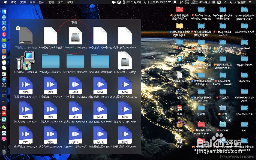The image size is (256, 160).
Task: Click the globe icon in menu bar
Action: 124,2
